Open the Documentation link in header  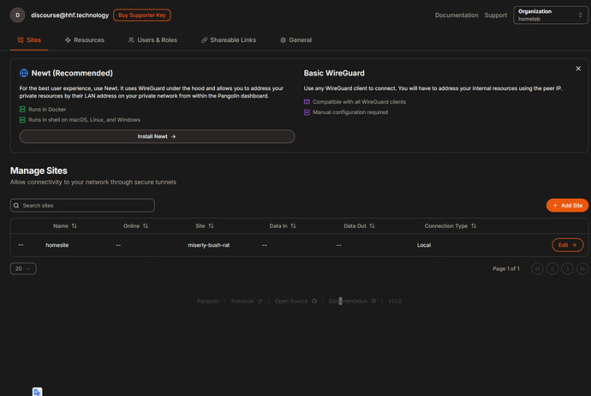click(457, 15)
